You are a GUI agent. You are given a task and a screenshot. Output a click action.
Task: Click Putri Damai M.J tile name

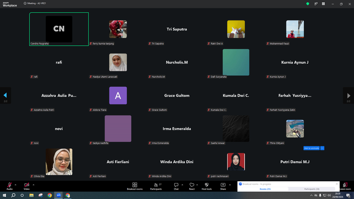click(x=295, y=162)
